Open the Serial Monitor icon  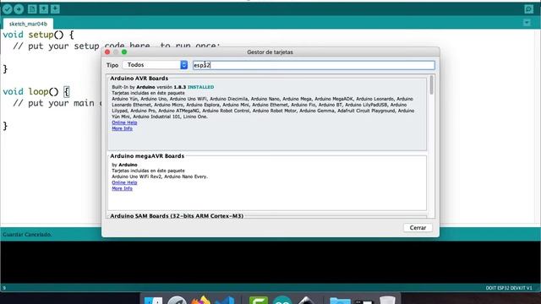point(528,9)
